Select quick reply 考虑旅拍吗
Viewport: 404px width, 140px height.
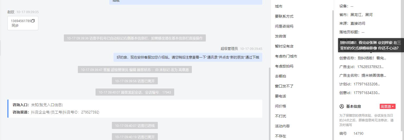pos(284,66)
